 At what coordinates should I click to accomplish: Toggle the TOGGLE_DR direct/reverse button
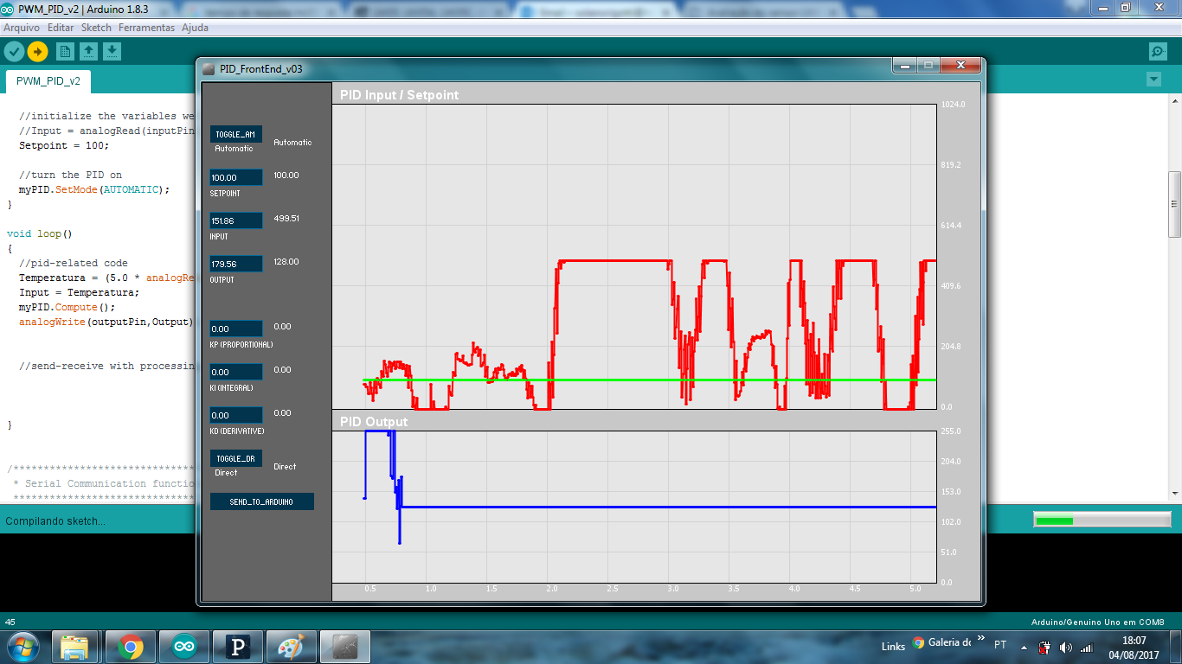click(x=236, y=458)
